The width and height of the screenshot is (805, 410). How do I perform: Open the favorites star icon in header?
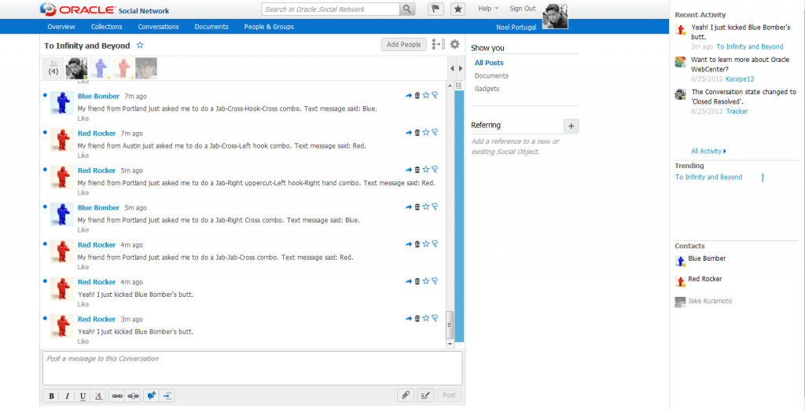(x=458, y=9)
